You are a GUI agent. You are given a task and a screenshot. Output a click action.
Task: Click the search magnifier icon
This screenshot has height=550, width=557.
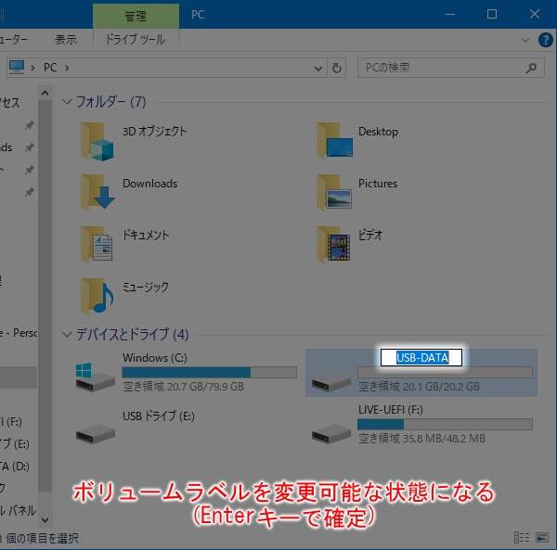pyautogui.click(x=531, y=68)
